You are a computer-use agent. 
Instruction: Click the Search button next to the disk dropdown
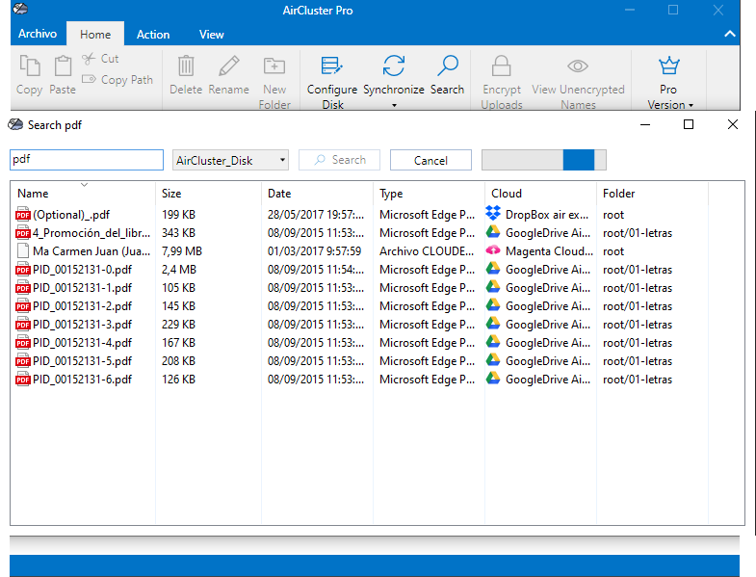pyautogui.click(x=339, y=160)
